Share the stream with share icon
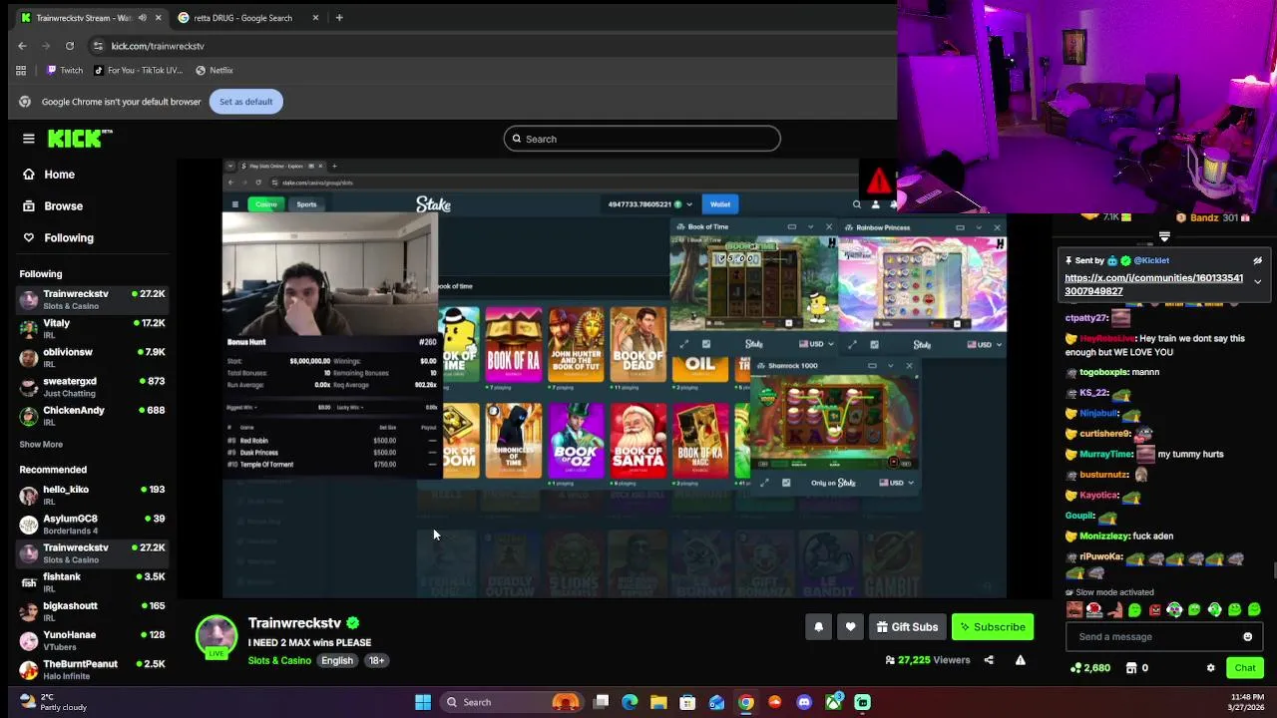The width and height of the screenshot is (1277, 718). click(989, 660)
